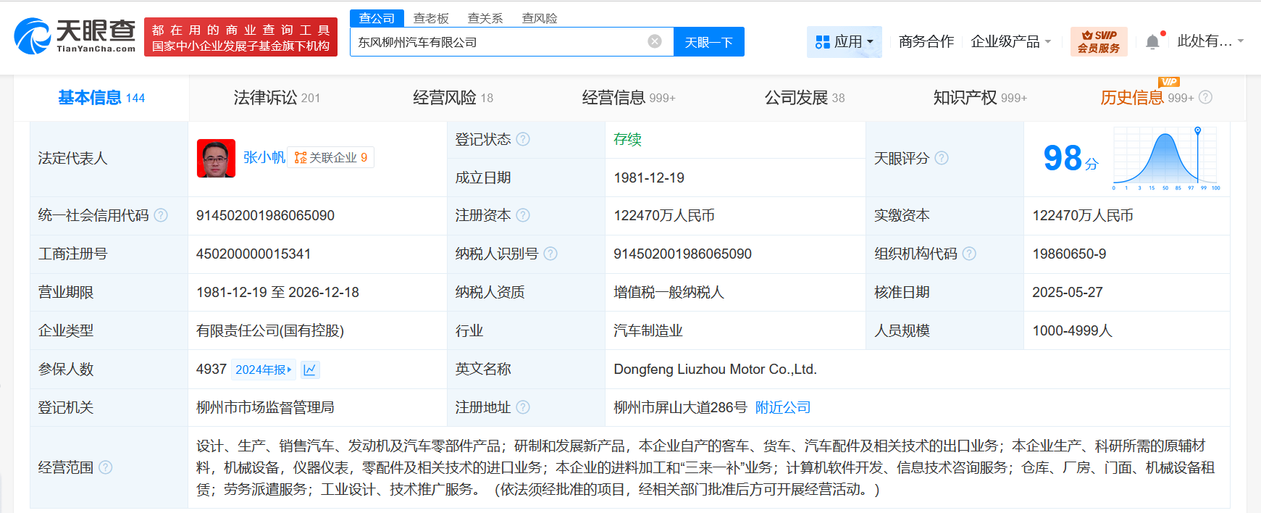Screen dimensions: 1261x513
Task: Select the 经营信息 tab
Action: point(629,98)
